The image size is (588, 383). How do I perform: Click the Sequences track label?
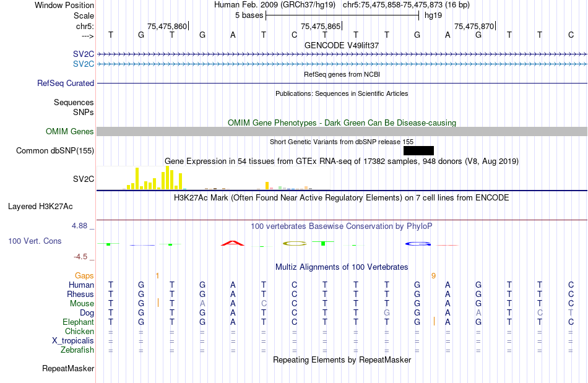(x=74, y=102)
